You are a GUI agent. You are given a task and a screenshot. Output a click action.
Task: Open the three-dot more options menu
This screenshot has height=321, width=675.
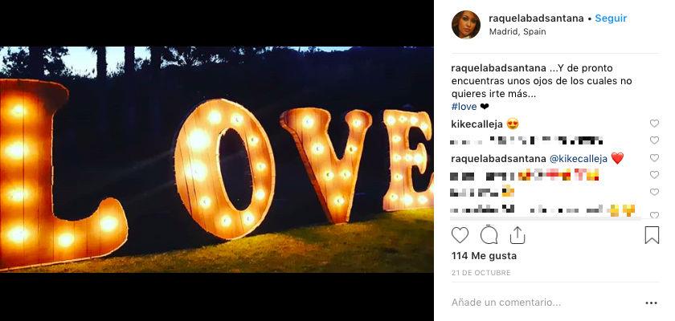point(652,303)
